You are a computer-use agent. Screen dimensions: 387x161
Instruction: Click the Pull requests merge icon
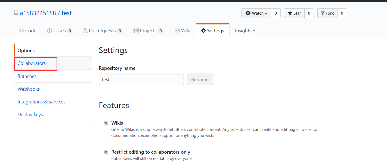click(x=85, y=31)
